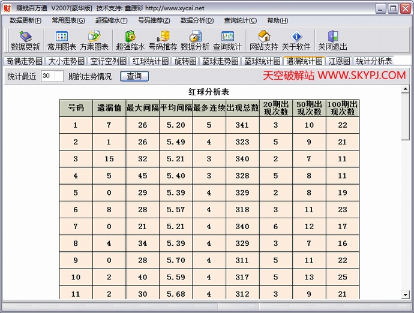
Task: Click the period count field showing 30
Action: click(52, 76)
